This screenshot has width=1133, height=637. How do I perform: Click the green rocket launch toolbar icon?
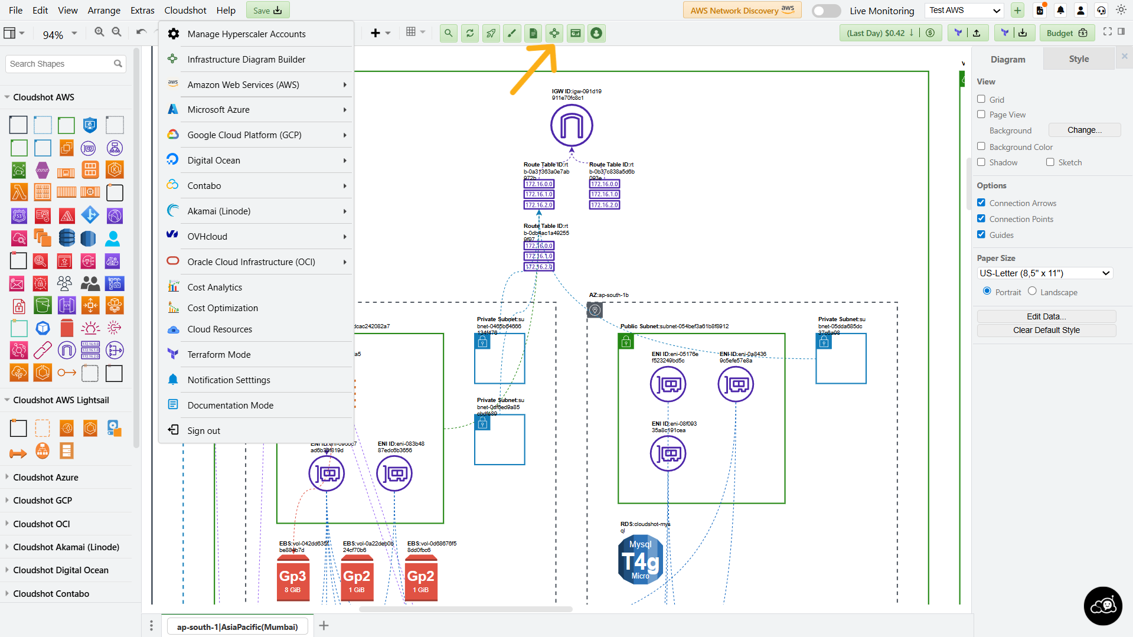tap(491, 33)
